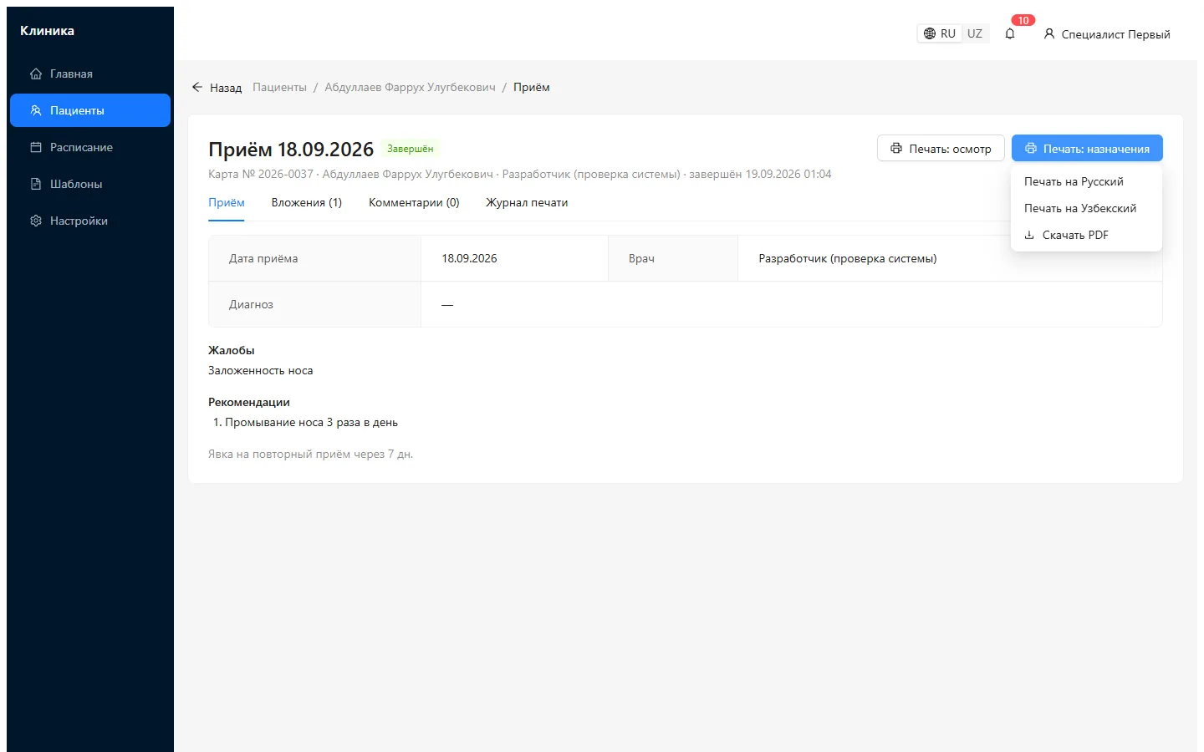Open the red notification count badge

1023,20
